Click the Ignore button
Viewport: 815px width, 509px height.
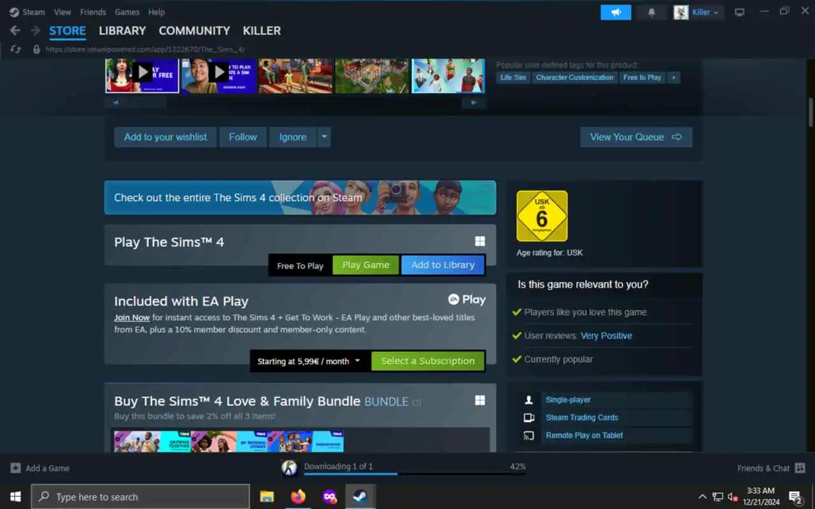[x=293, y=137]
